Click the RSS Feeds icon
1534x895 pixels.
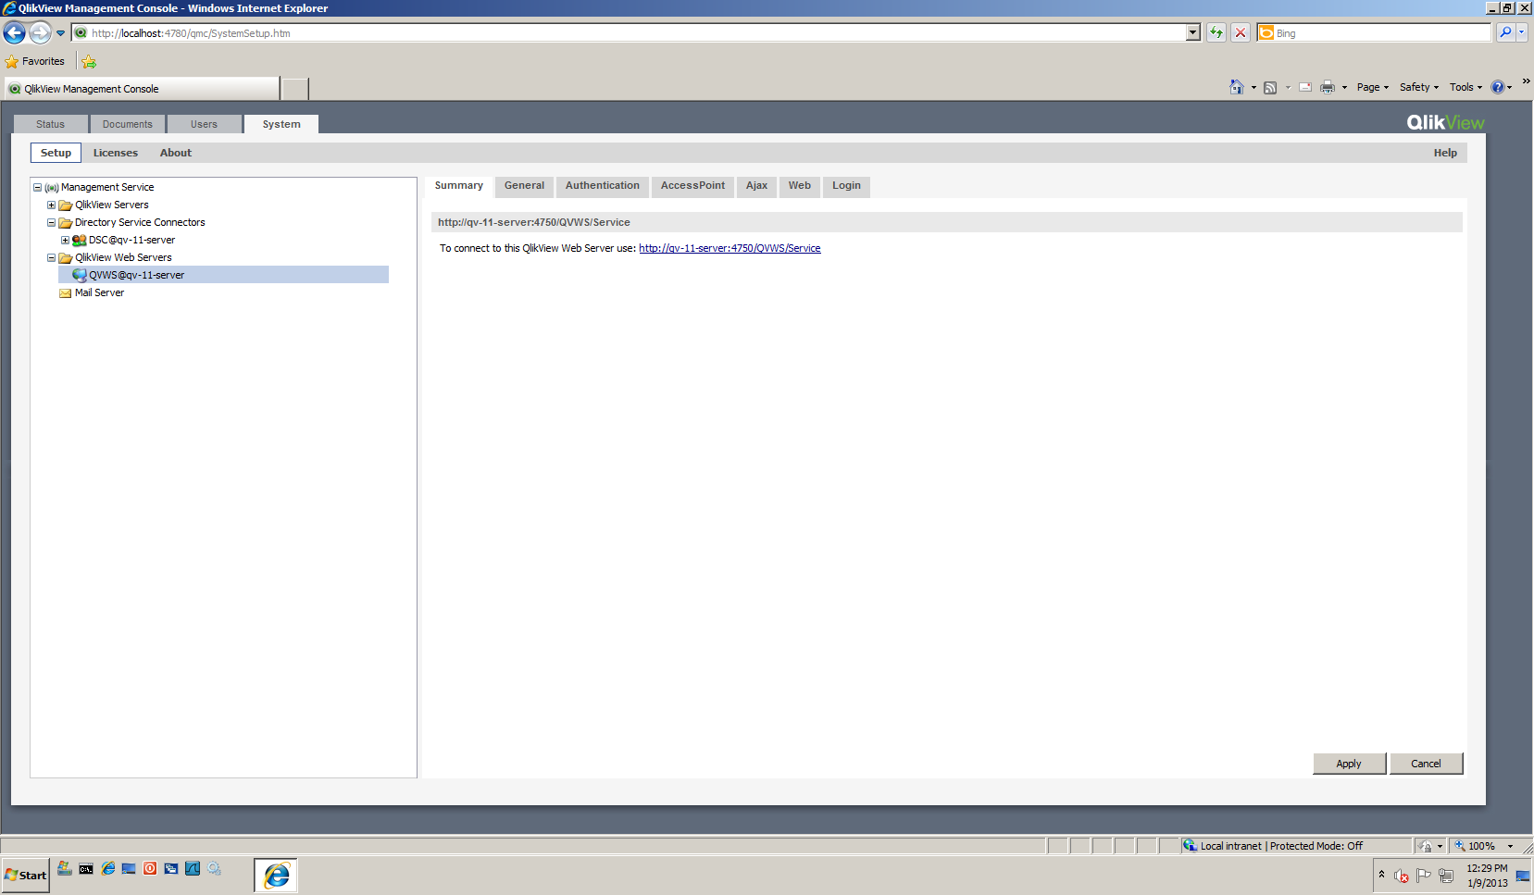[x=1270, y=87]
